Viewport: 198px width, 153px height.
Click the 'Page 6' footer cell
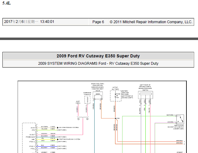pos(98,22)
